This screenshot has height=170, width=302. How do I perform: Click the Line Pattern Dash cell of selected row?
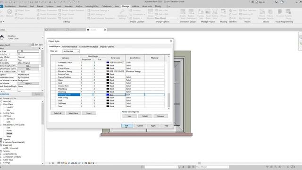[x=135, y=94]
